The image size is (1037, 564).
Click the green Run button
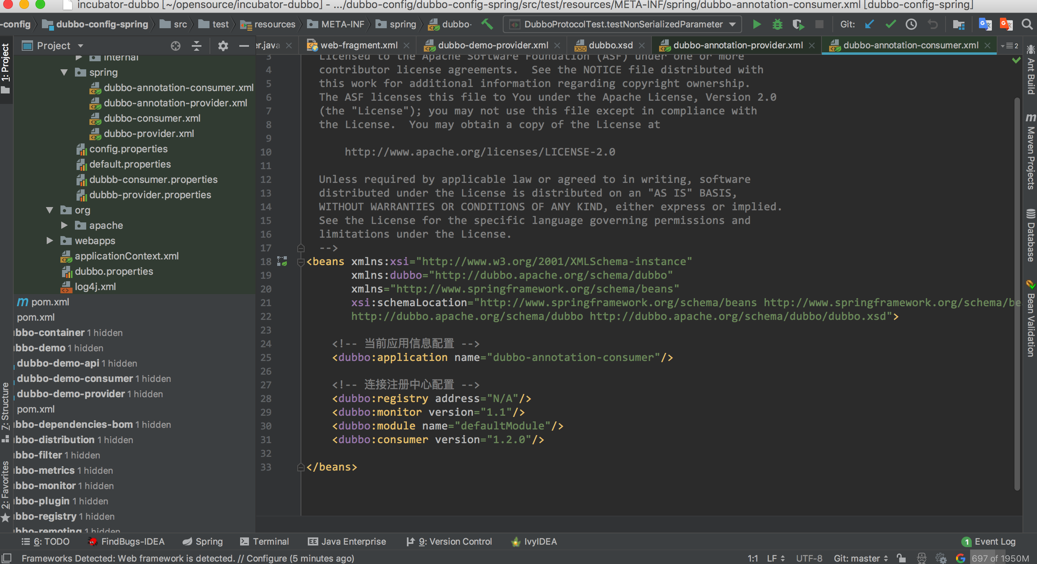pos(757,25)
